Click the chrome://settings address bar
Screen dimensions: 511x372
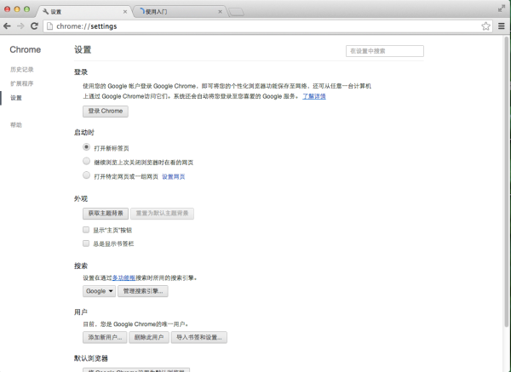(267, 26)
